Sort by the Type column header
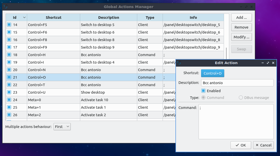The image size is (280, 156). [x=150, y=18]
